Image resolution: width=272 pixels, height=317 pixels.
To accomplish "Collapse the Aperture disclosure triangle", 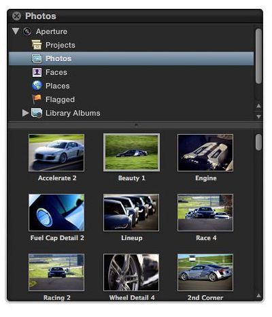I will pos(16,31).
